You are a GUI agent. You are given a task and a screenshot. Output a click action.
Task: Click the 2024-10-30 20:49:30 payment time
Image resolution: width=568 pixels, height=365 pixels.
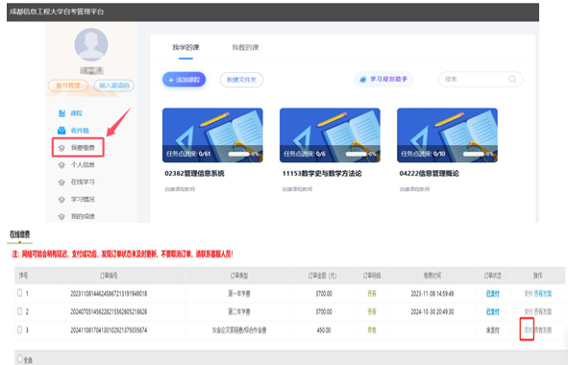point(432,311)
